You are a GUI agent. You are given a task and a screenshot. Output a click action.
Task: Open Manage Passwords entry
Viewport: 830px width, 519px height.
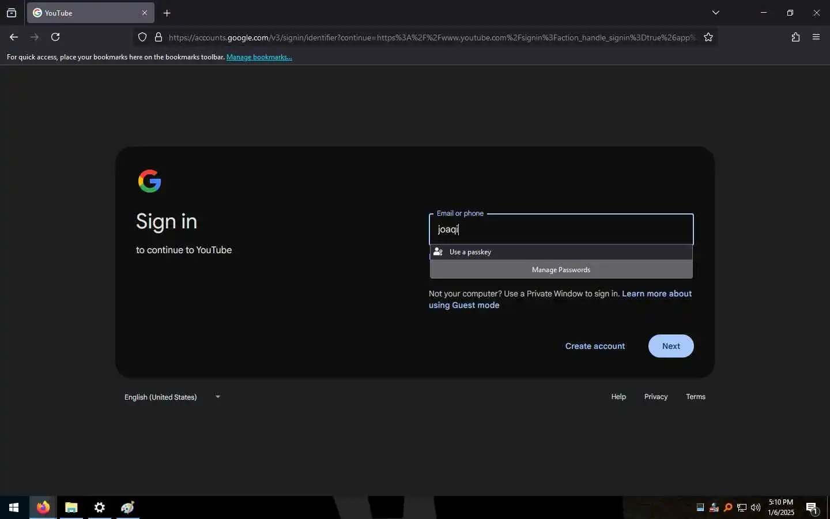click(x=561, y=269)
